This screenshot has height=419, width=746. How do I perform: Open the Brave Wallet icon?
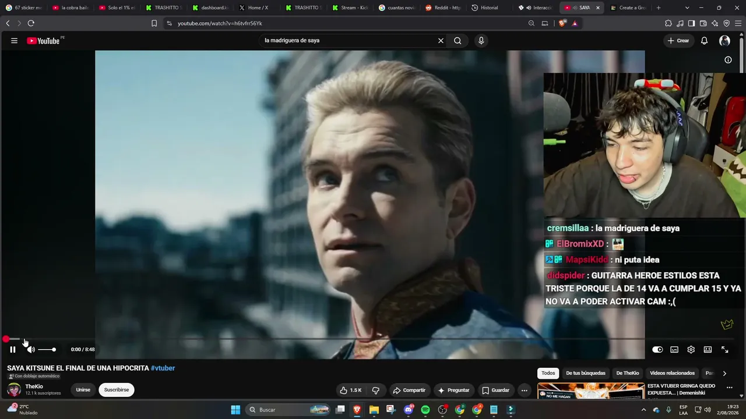coord(703,23)
